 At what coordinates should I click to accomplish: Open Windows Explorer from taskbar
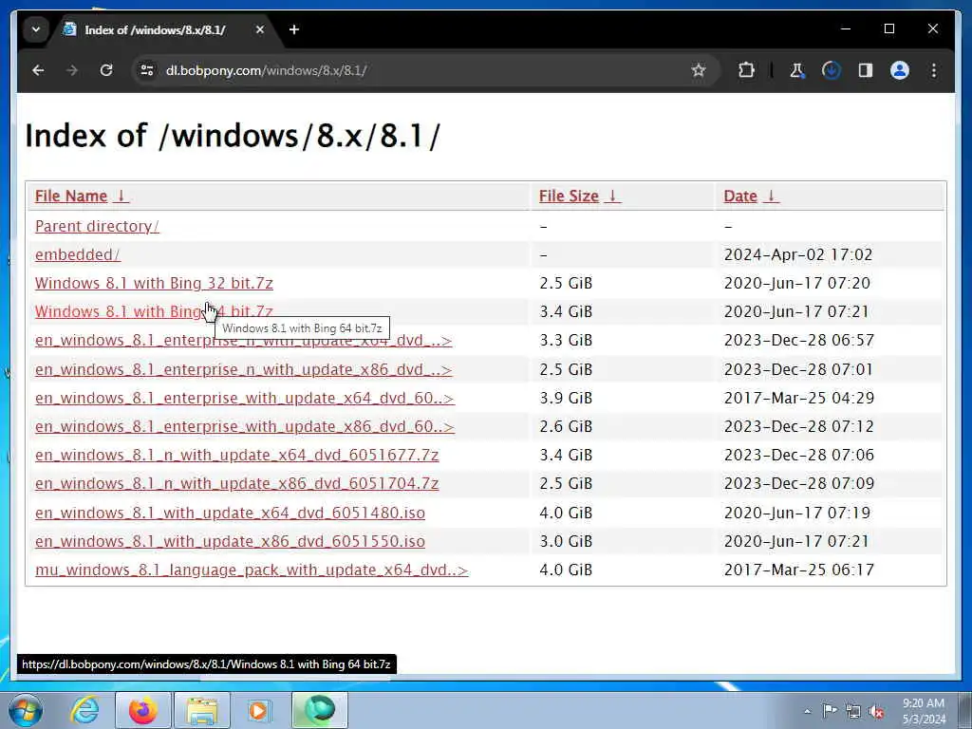point(202,710)
